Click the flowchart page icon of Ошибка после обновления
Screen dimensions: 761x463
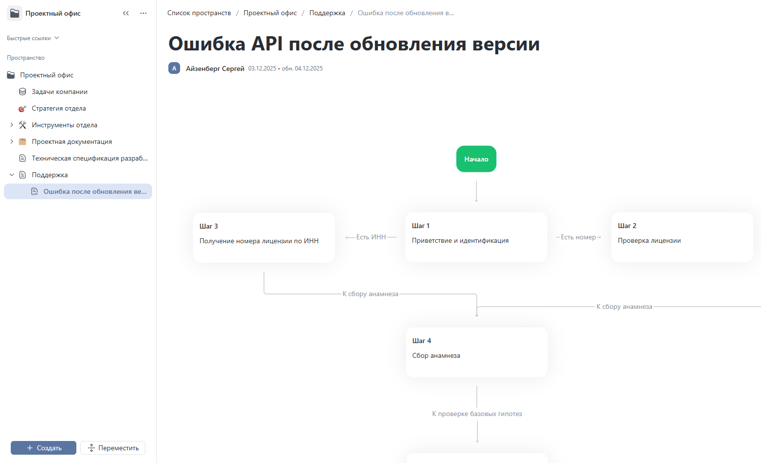pyautogui.click(x=34, y=191)
